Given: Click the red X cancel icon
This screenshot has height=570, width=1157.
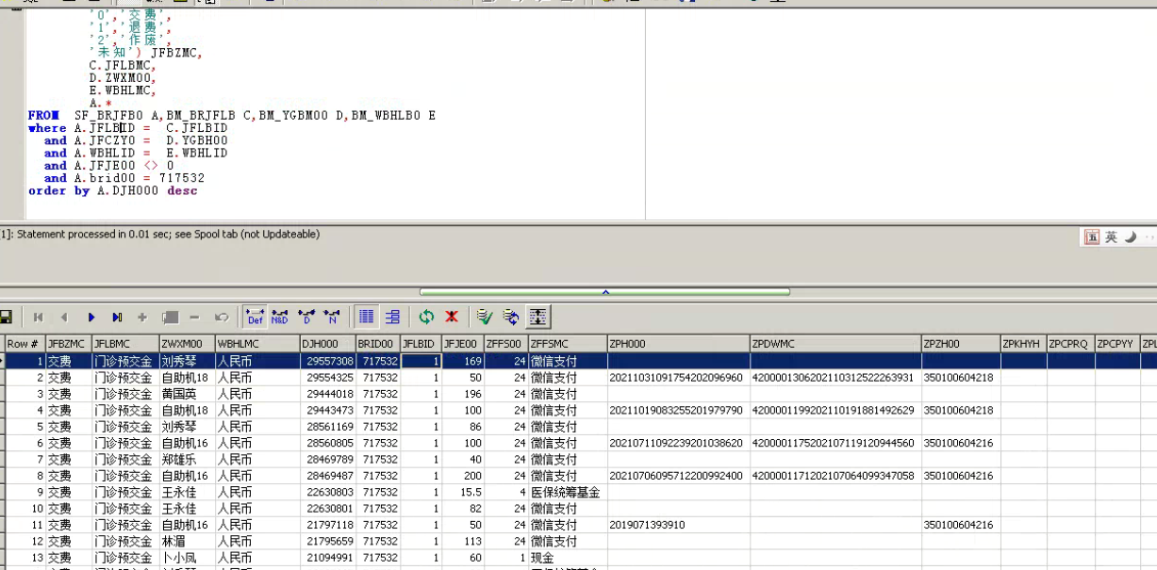Looking at the screenshot, I should pyautogui.click(x=452, y=318).
